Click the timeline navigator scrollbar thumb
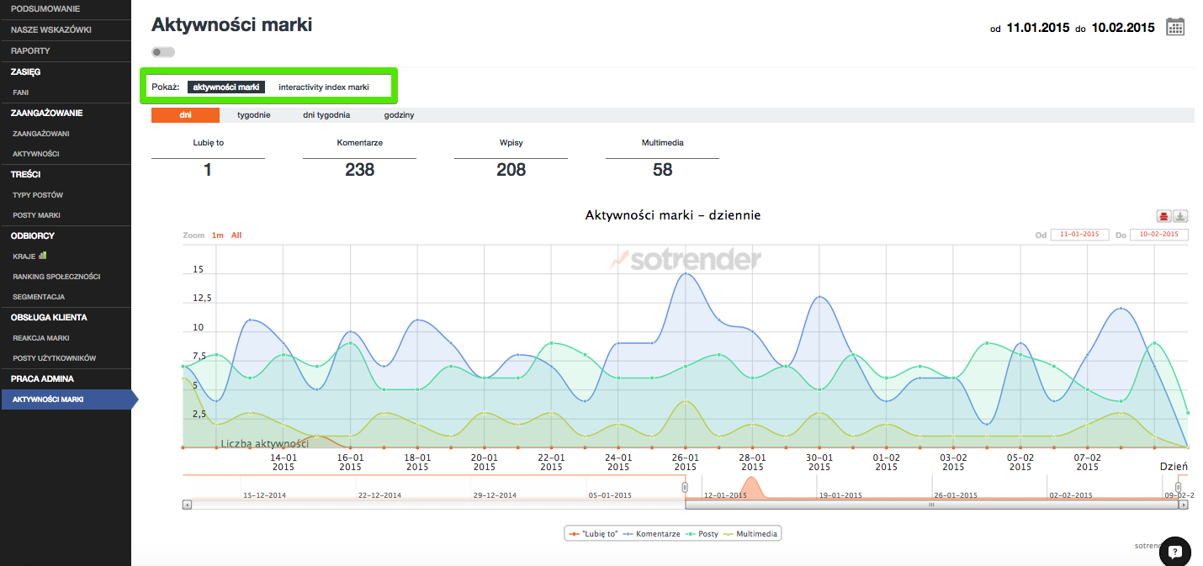1203x566 pixels. (x=931, y=505)
